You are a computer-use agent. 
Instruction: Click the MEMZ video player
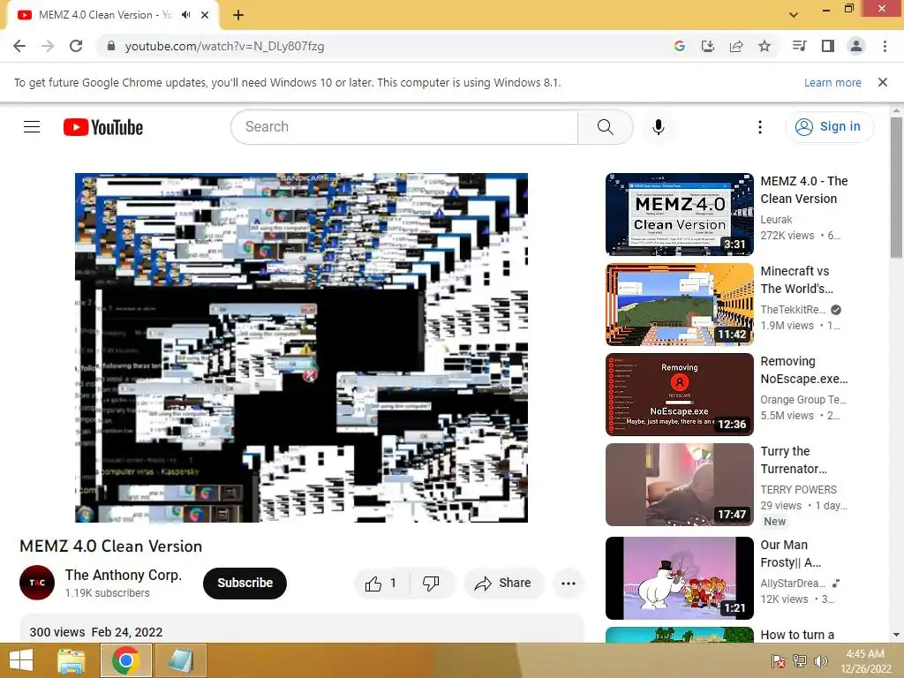pyautogui.click(x=301, y=348)
